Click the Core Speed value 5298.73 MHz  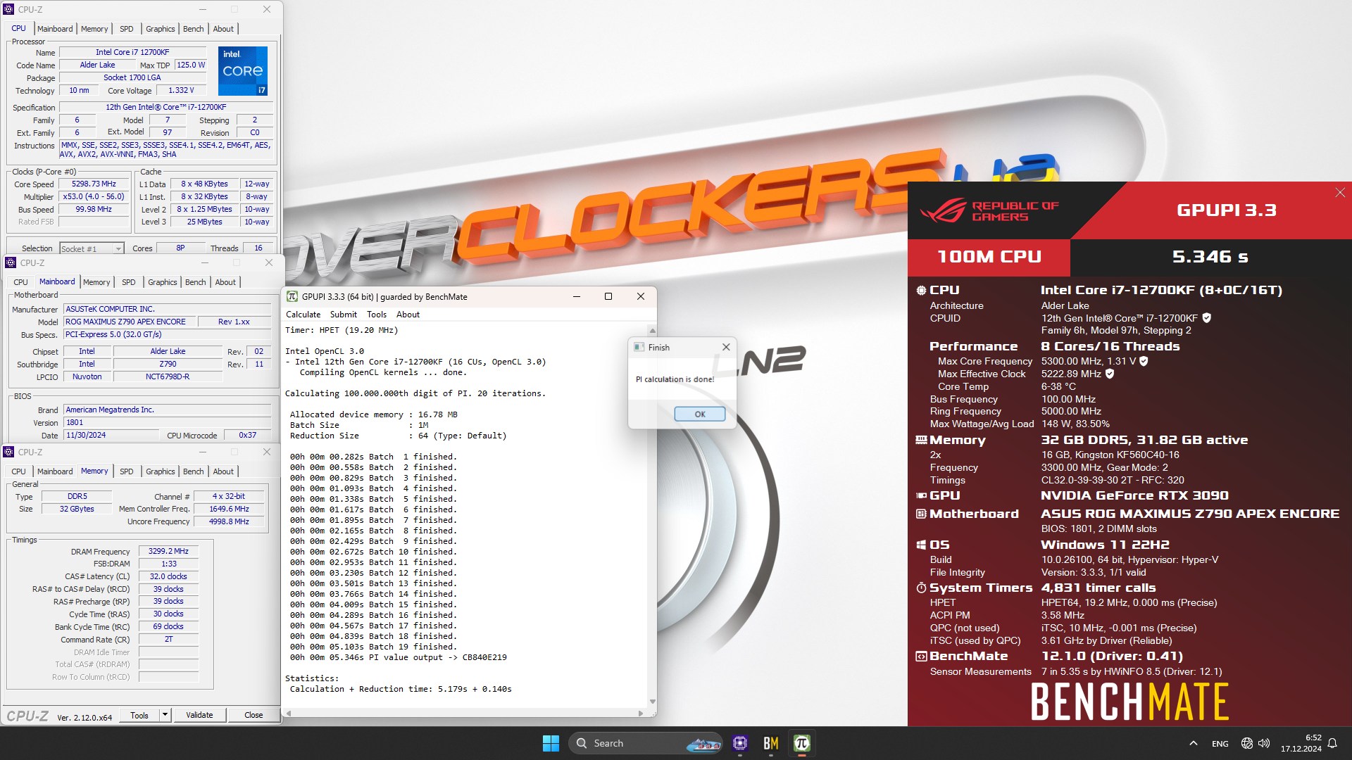click(x=94, y=184)
